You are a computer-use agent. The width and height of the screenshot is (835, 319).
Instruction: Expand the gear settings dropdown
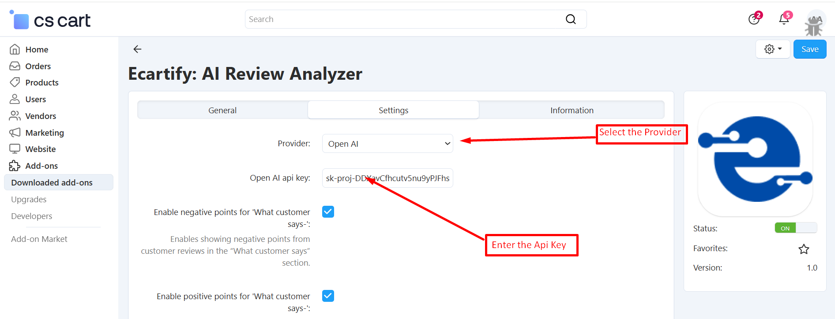(x=773, y=49)
